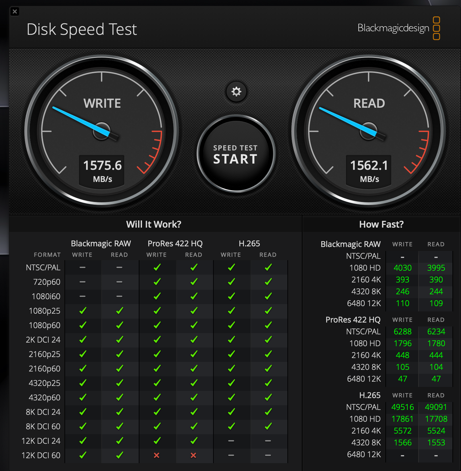Select the 2K DCI 24 format label

tap(43, 340)
